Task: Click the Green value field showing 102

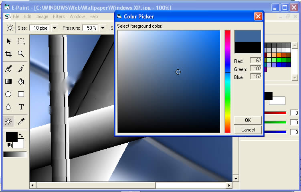Action: (x=256, y=69)
